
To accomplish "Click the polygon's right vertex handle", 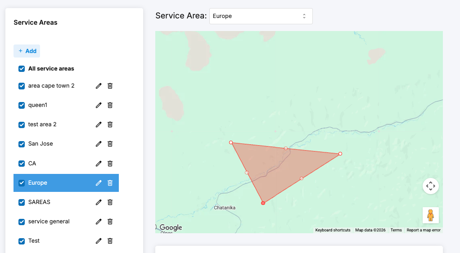I will [x=340, y=154].
